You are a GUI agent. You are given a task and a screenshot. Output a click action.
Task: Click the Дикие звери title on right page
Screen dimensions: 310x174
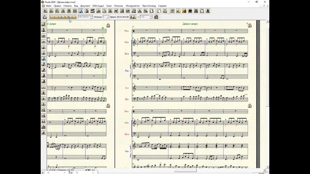point(190,24)
